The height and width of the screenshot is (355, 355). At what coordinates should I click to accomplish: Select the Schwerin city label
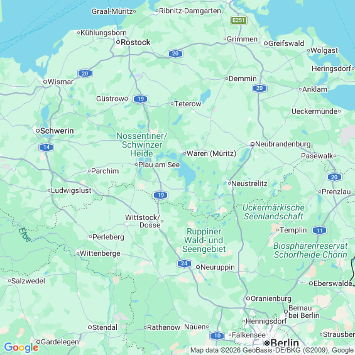(x=57, y=131)
